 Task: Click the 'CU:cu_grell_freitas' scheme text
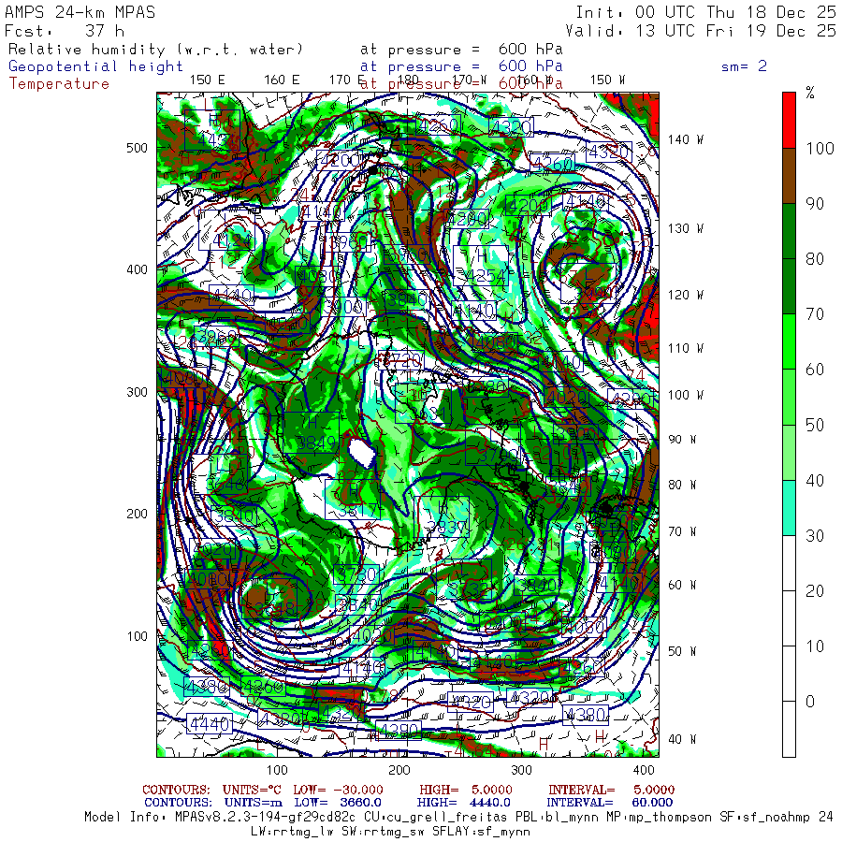pos(435,818)
